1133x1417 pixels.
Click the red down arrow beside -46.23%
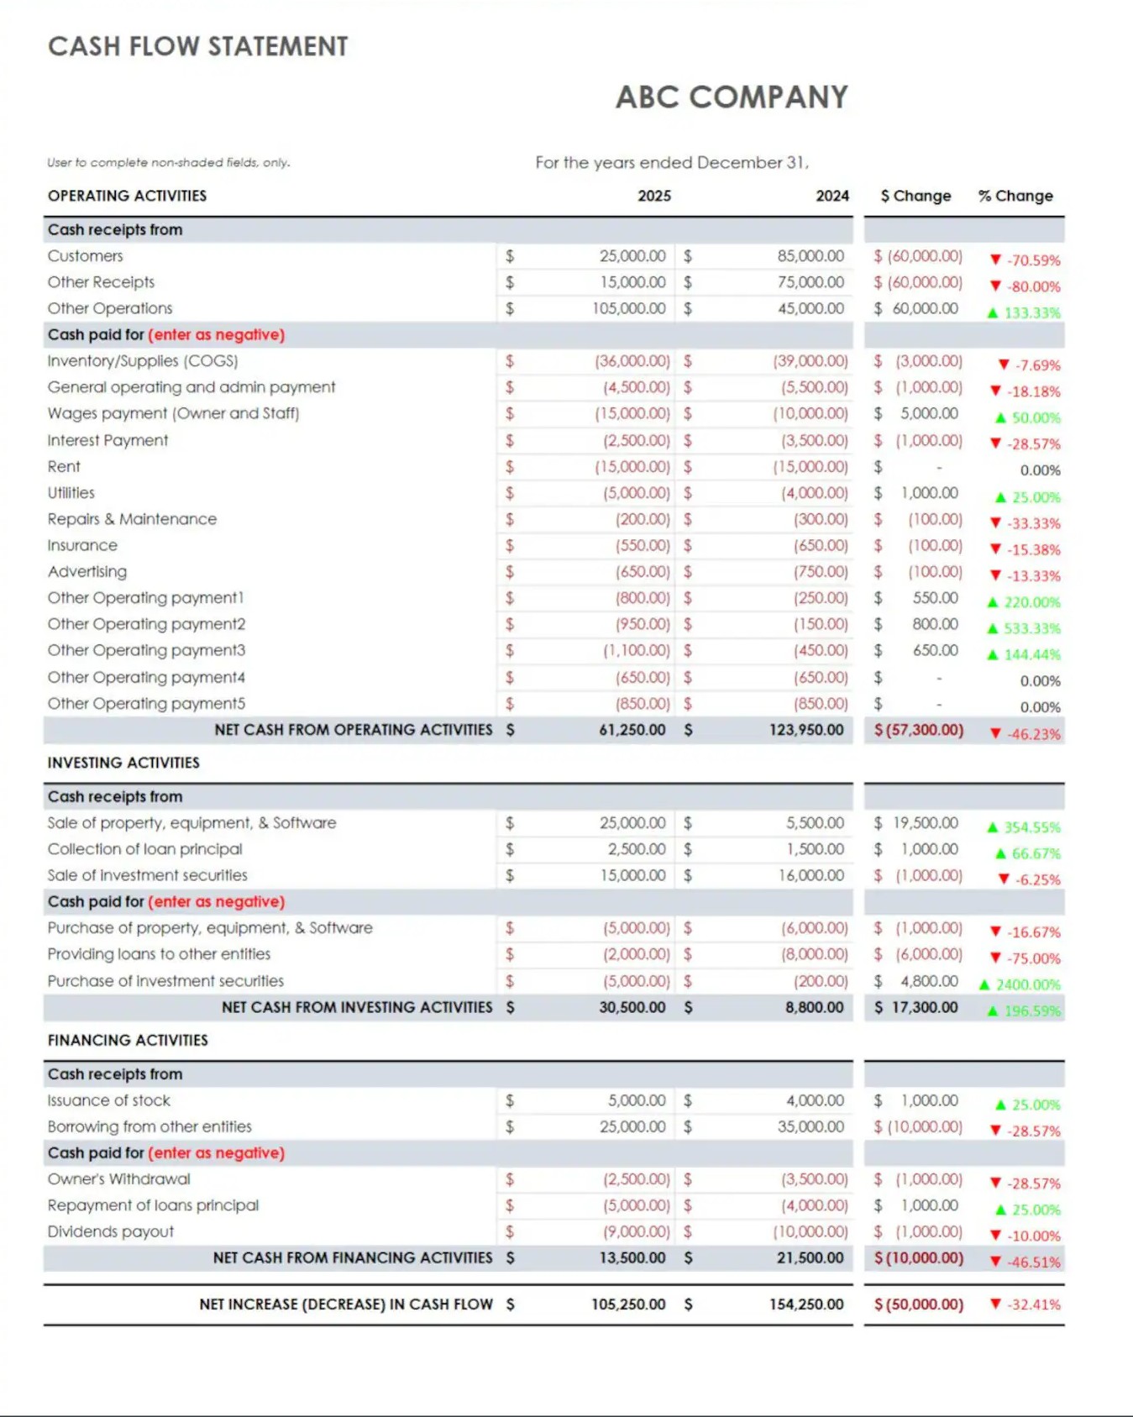(x=995, y=734)
